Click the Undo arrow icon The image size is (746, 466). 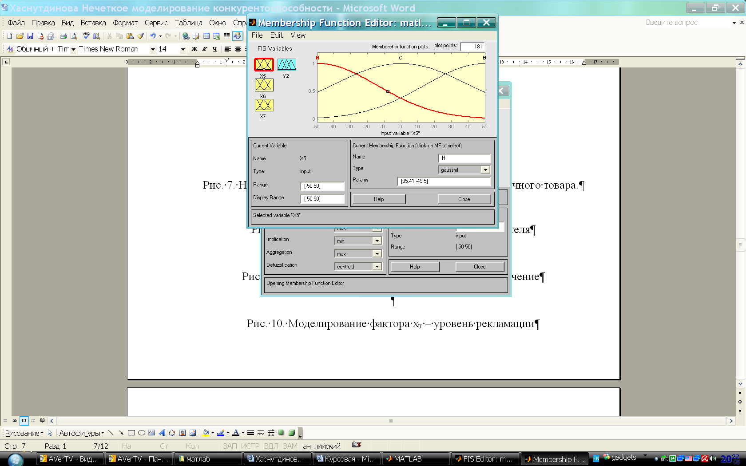click(153, 36)
